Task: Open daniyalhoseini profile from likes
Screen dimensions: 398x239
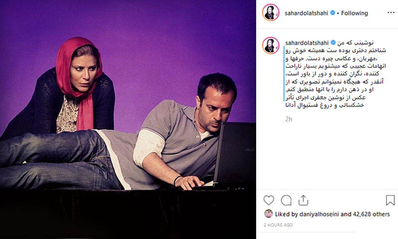Action: click(x=319, y=214)
